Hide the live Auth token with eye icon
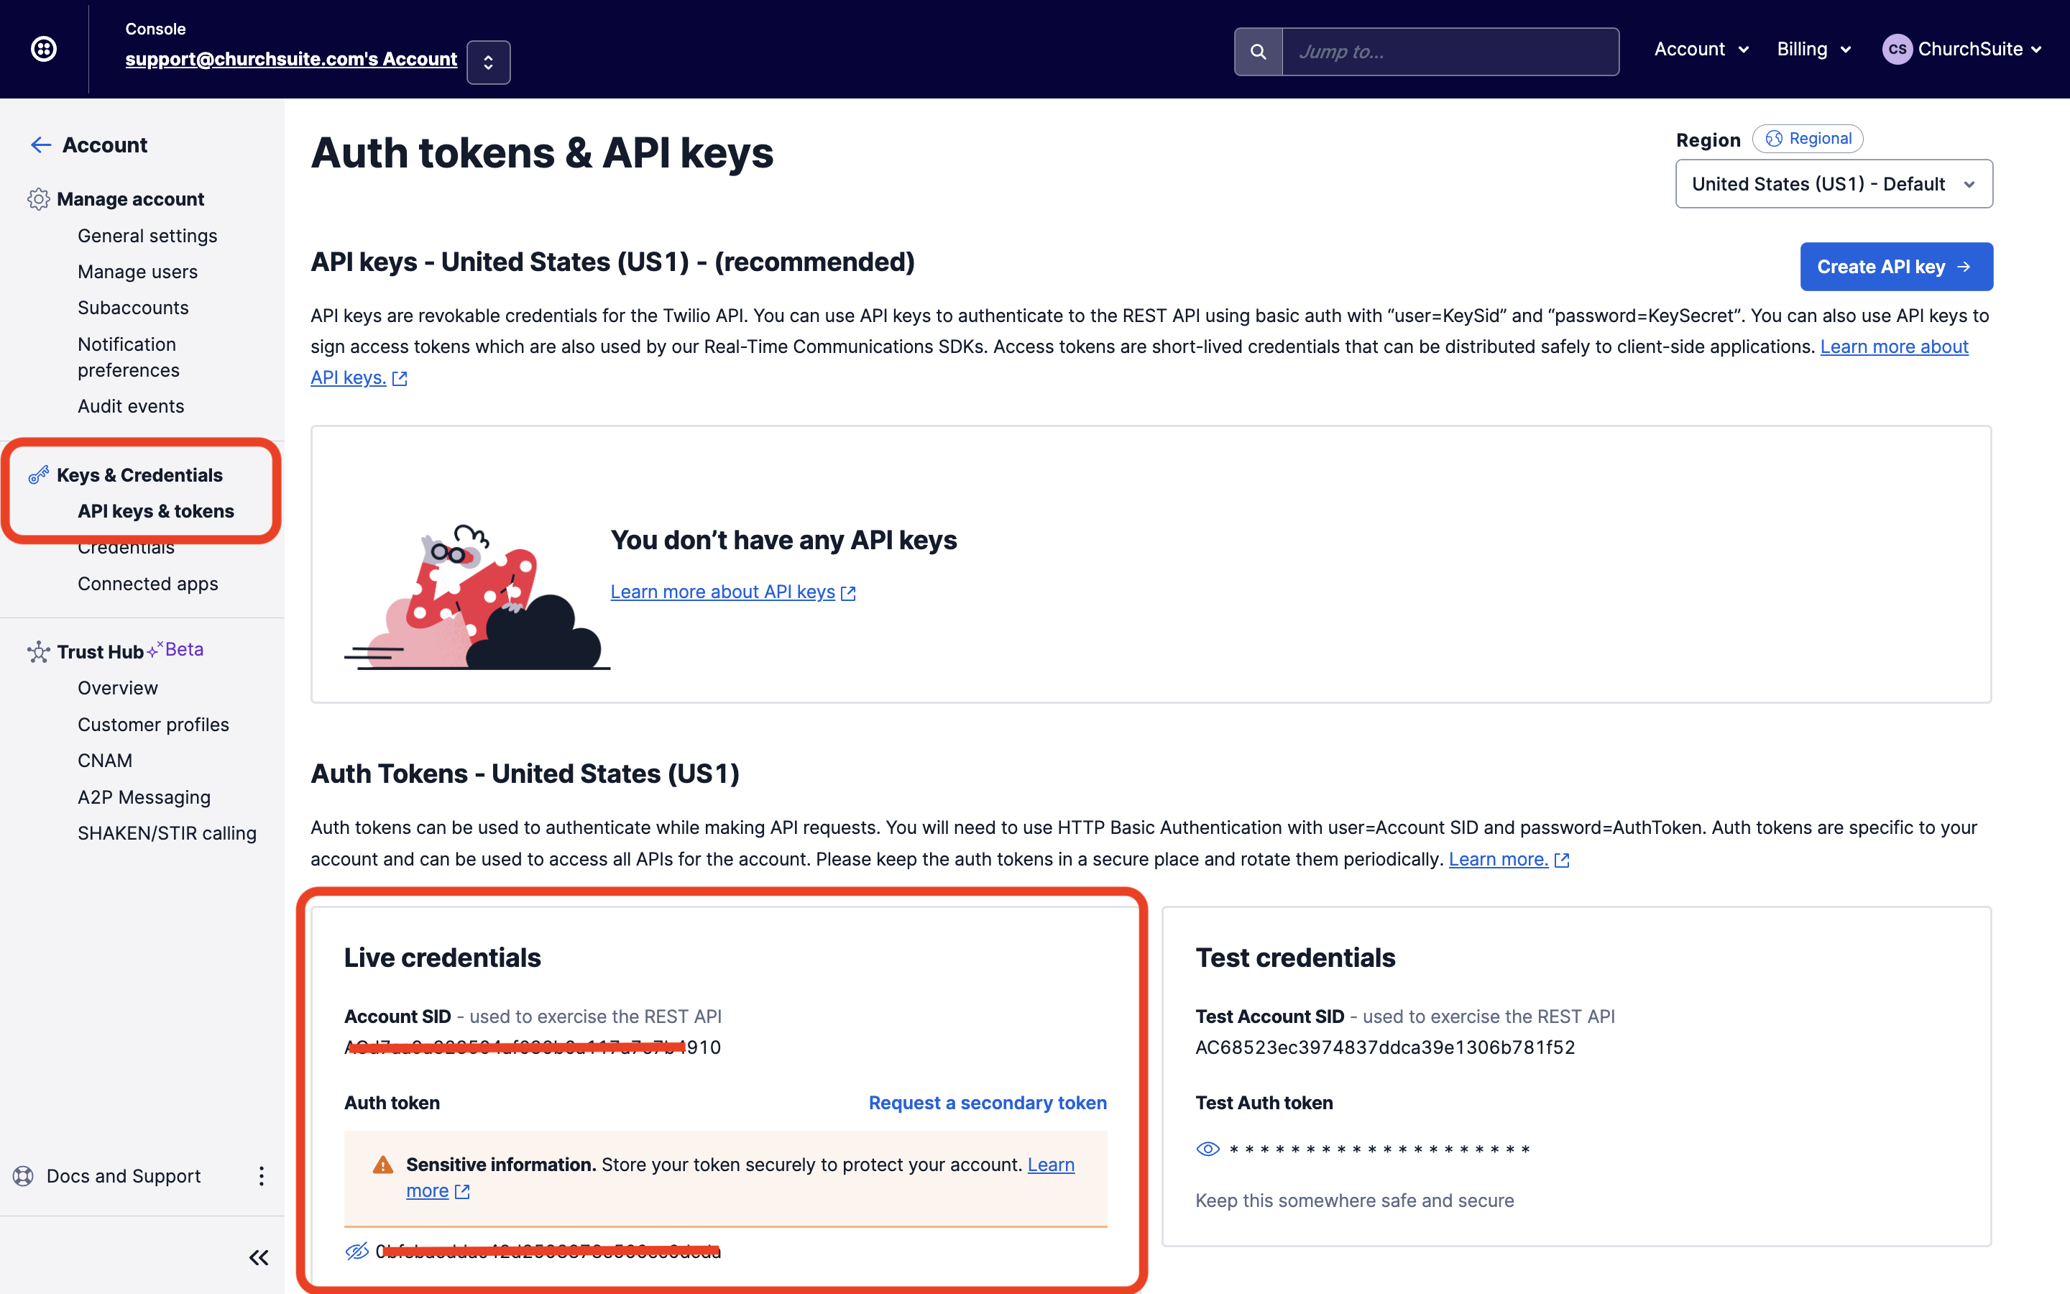The height and width of the screenshot is (1294, 2070). [356, 1251]
